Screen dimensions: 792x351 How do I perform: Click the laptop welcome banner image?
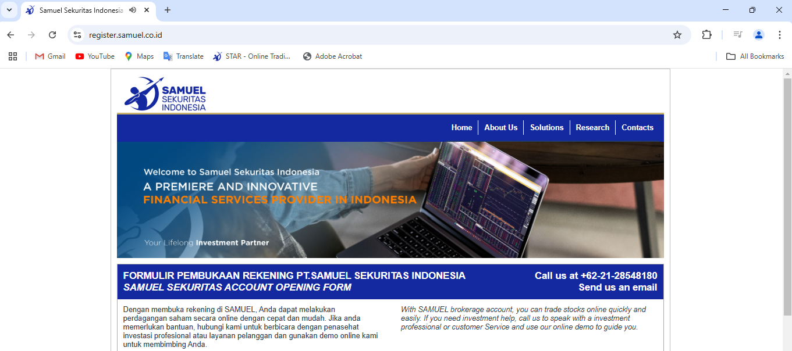pyautogui.click(x=390, y=200)
